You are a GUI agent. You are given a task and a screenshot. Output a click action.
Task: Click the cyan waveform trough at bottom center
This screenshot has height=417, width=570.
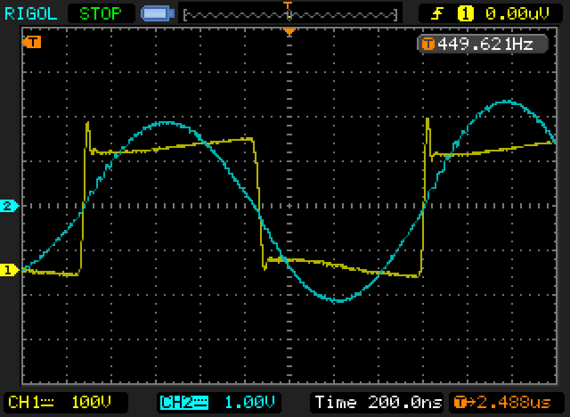(x=338, y=301)
